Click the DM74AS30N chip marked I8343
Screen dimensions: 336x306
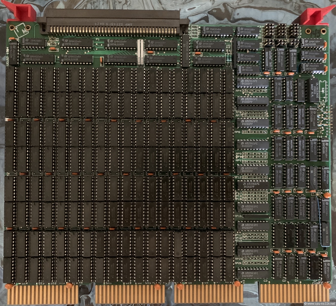(248, 69)
